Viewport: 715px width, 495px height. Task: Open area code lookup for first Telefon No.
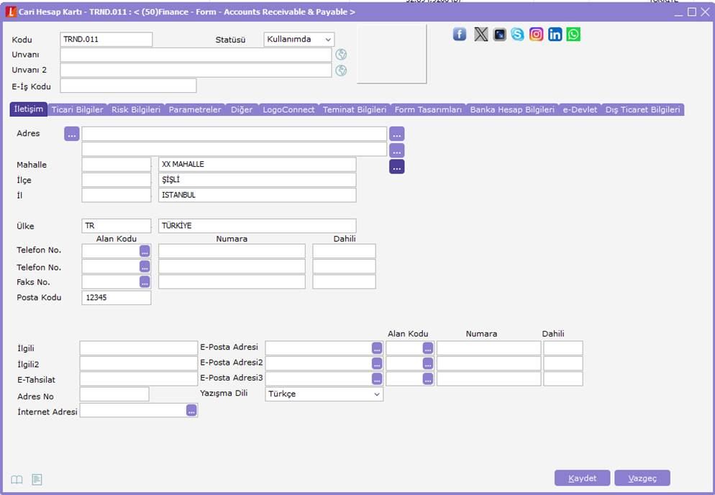click(145, 251)
